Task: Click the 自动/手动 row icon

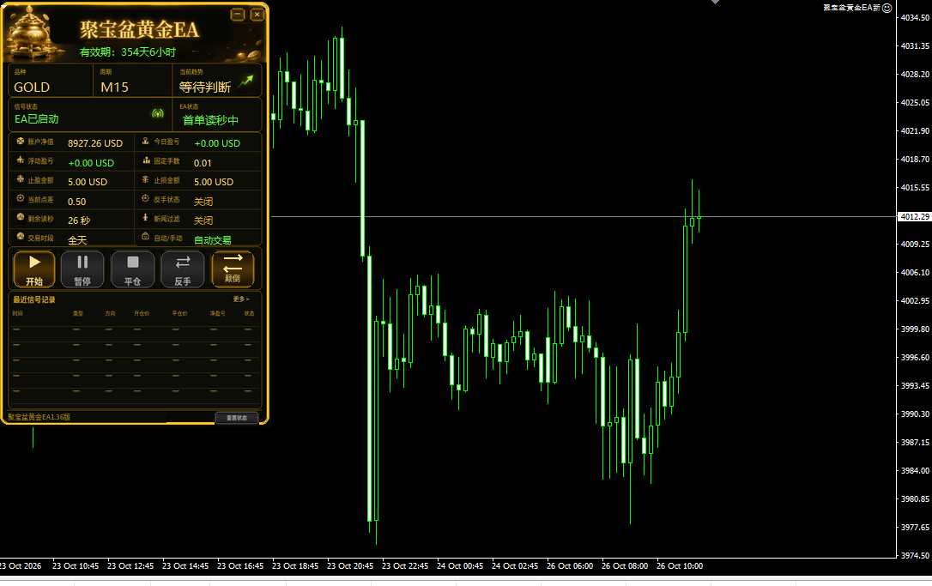Action: 146,237
